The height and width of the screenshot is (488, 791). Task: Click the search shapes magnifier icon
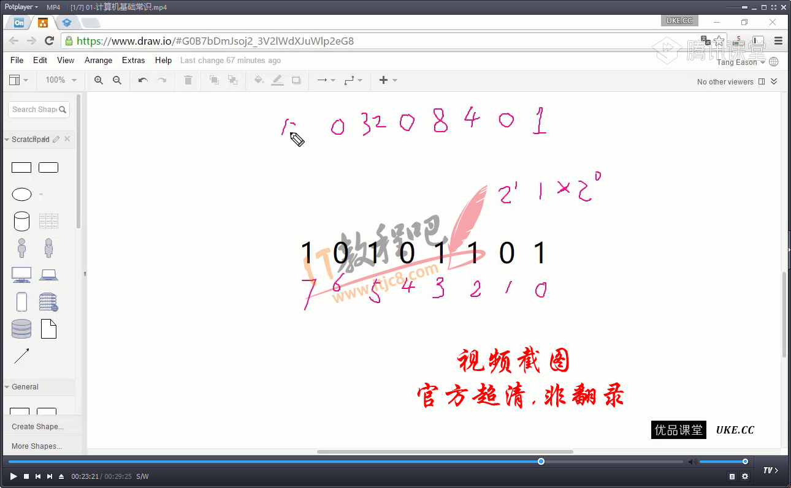pyautogui.click(x=63, y=110)
